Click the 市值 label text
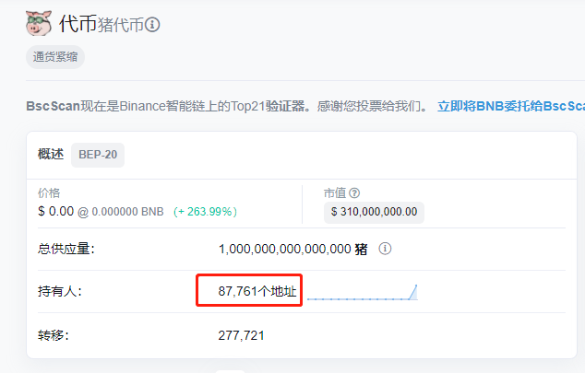The width and height of the screenshot is (585, 373). pyautogui.click(x=335, y=192)
